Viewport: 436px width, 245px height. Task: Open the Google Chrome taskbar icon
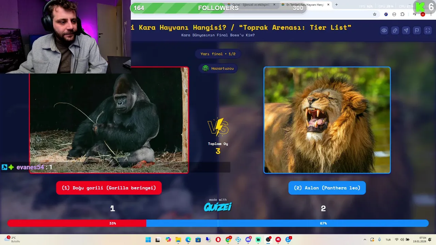[228, 240]
